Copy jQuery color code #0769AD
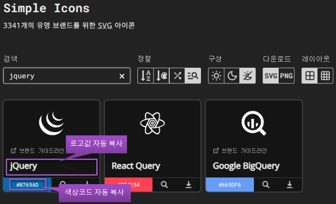The width and height of the screenshot is (336, 204). click(27, 185)
